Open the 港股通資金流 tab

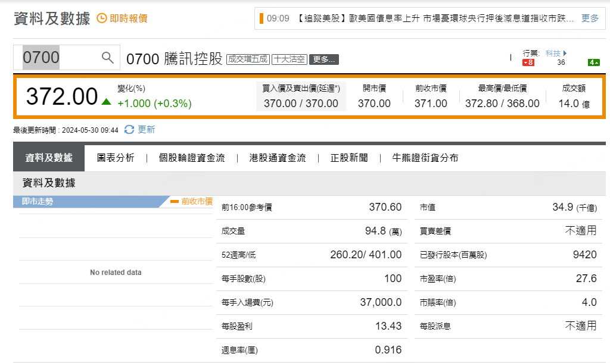click(278, 158)
